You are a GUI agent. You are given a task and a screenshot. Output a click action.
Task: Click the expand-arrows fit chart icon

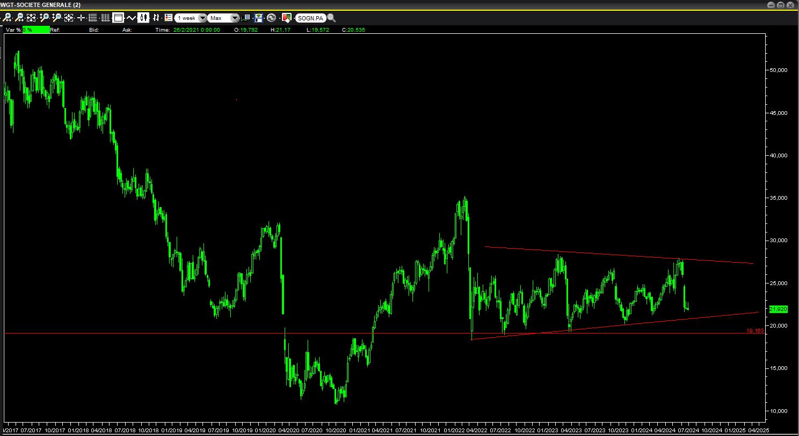point(31,18)
